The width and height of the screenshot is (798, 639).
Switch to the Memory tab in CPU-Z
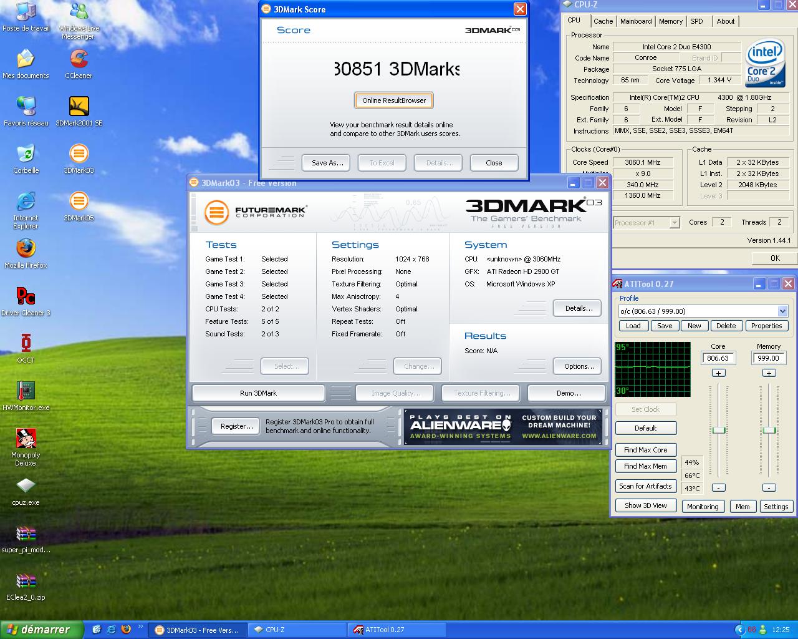[671, 21]
